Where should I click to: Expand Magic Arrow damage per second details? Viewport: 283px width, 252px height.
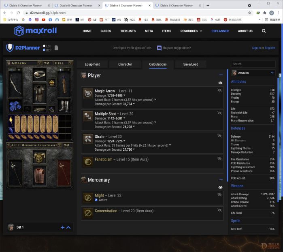[134, 104]
